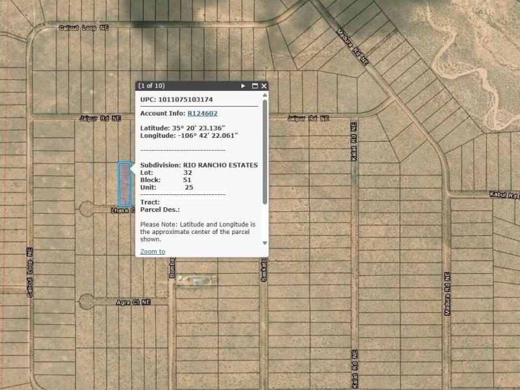The image size is (520, 390).
Task: Click the Agra Ct NE street label
Action: pos(133,302)
